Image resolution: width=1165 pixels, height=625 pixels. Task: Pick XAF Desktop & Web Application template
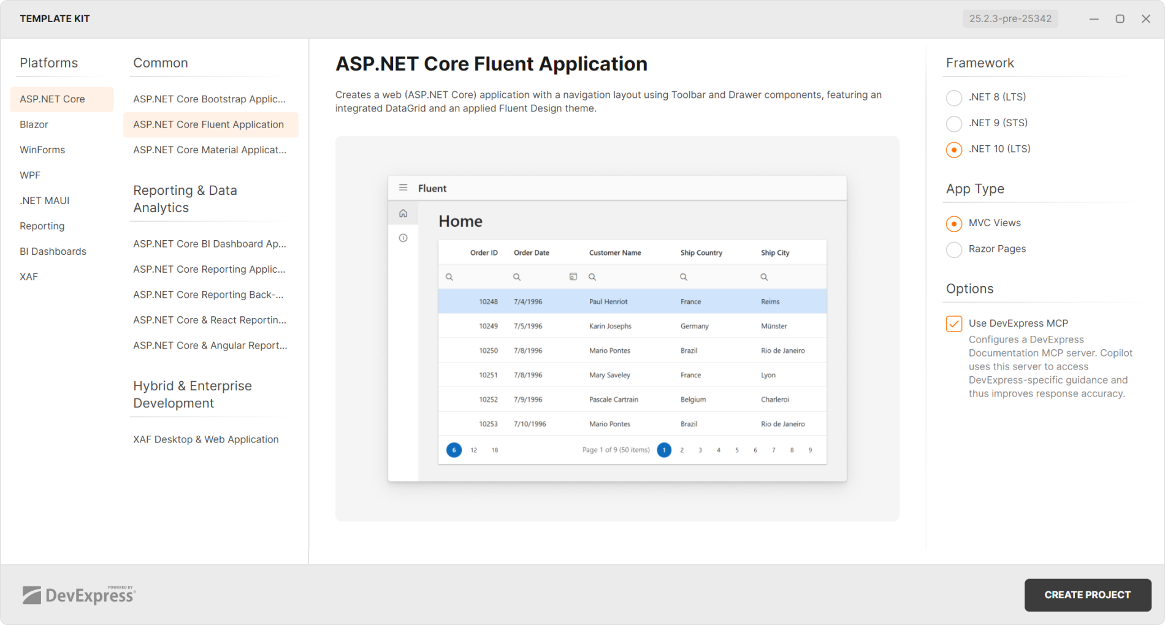[205, 439]
